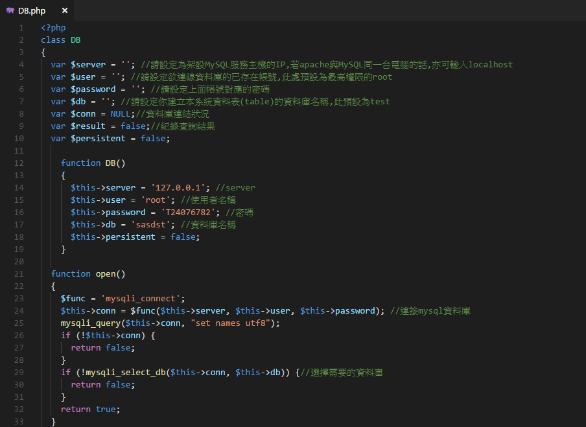Viewport: 586px width, 427px height.
Task: Click 'return true;' on line 32
Action: 91,410
